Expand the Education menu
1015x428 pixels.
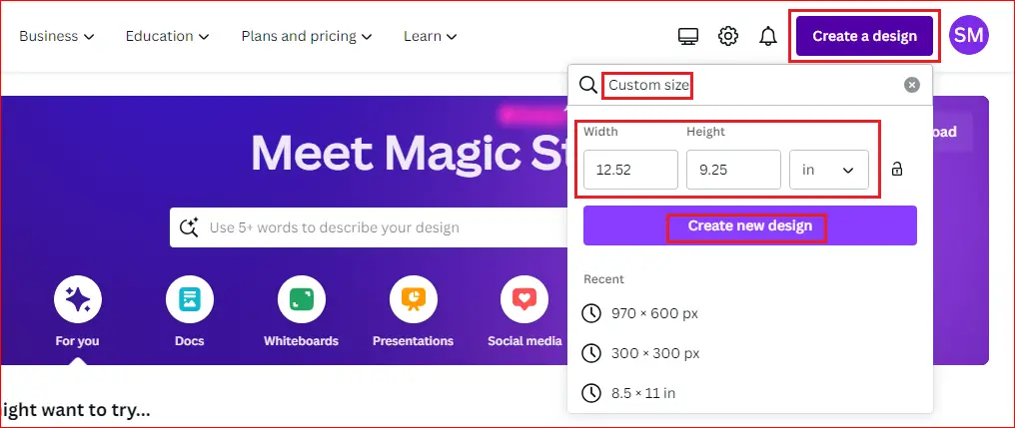(x=167, y=36)
